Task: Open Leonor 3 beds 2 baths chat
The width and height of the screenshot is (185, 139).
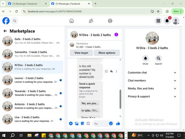Action: coord(32,80)
